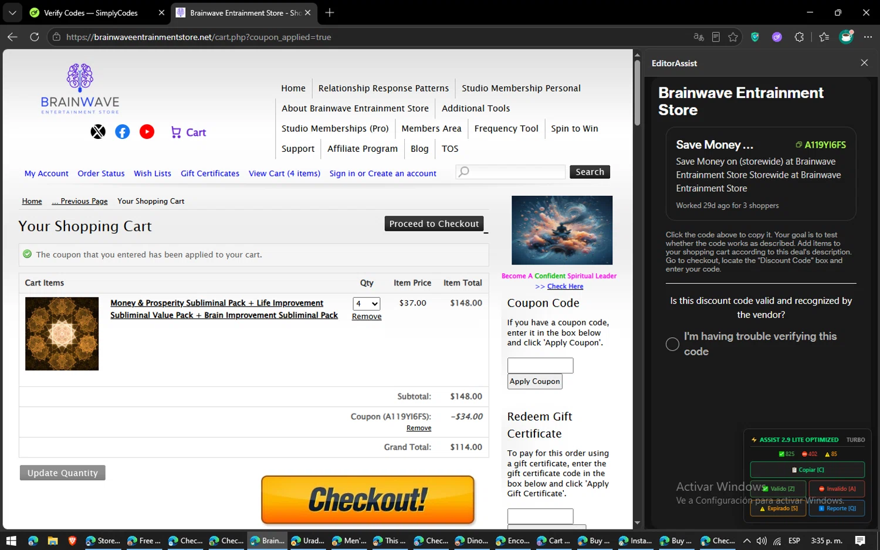Screen dimensions: 880x550
Task: Open the Home menu item
Action: [293, 88]
